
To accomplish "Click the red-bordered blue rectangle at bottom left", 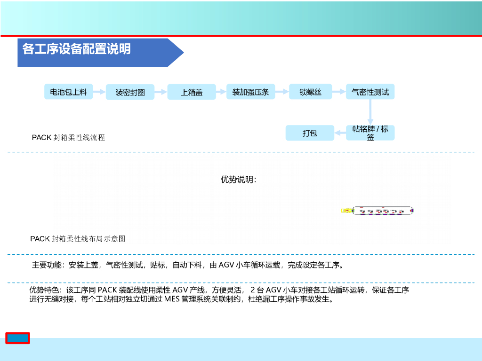I will click(x=18, y=338).
